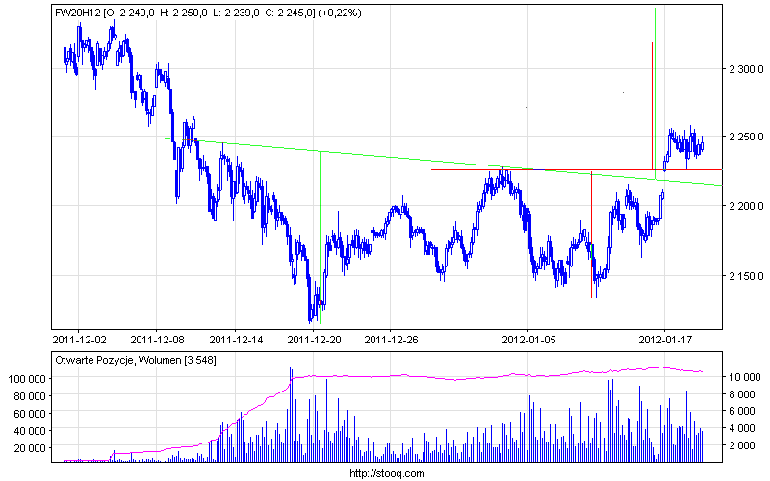Click the 10 000 volume axis label
Viewport: 770px width, 481px height.
tap(744, 377)
